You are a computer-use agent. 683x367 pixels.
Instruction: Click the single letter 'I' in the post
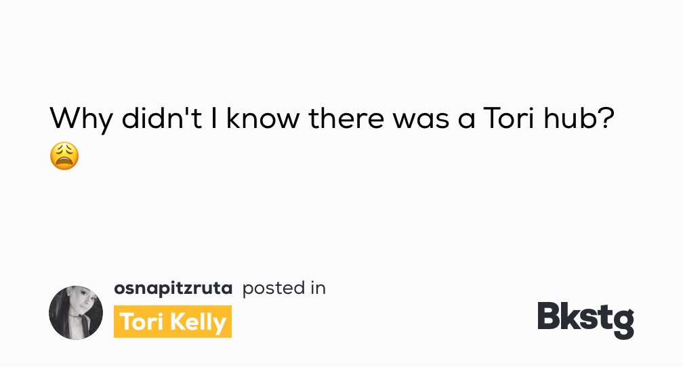214,118
